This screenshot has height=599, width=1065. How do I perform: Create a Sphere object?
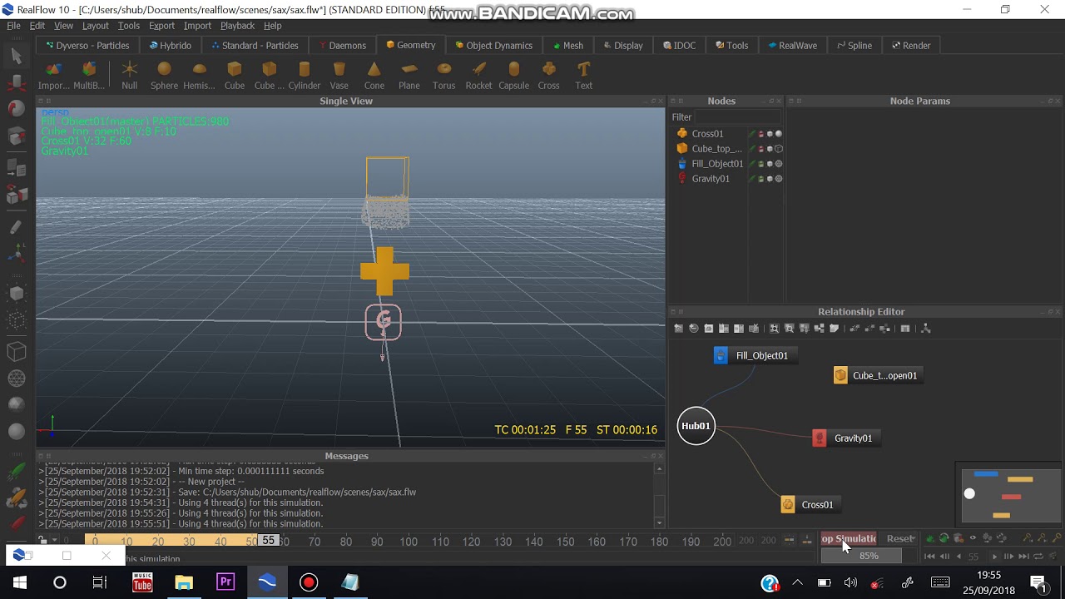tap(164, 75)
